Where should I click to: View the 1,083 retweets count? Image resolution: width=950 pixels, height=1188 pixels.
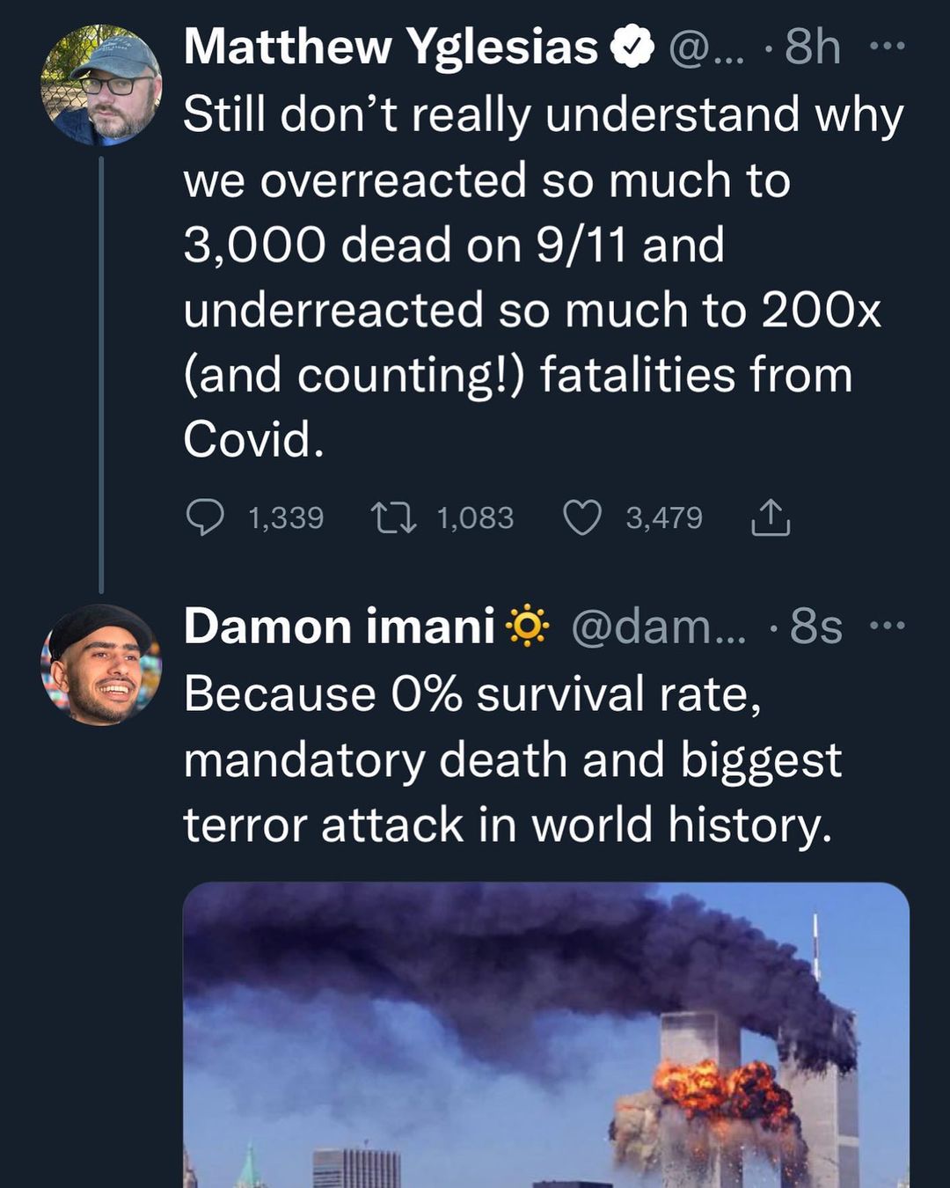point(475,517)
